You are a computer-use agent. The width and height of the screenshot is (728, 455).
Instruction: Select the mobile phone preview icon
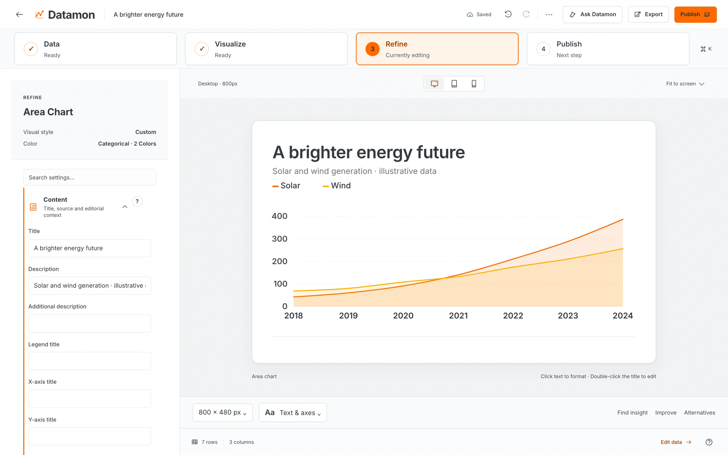(x=474, y=84)
